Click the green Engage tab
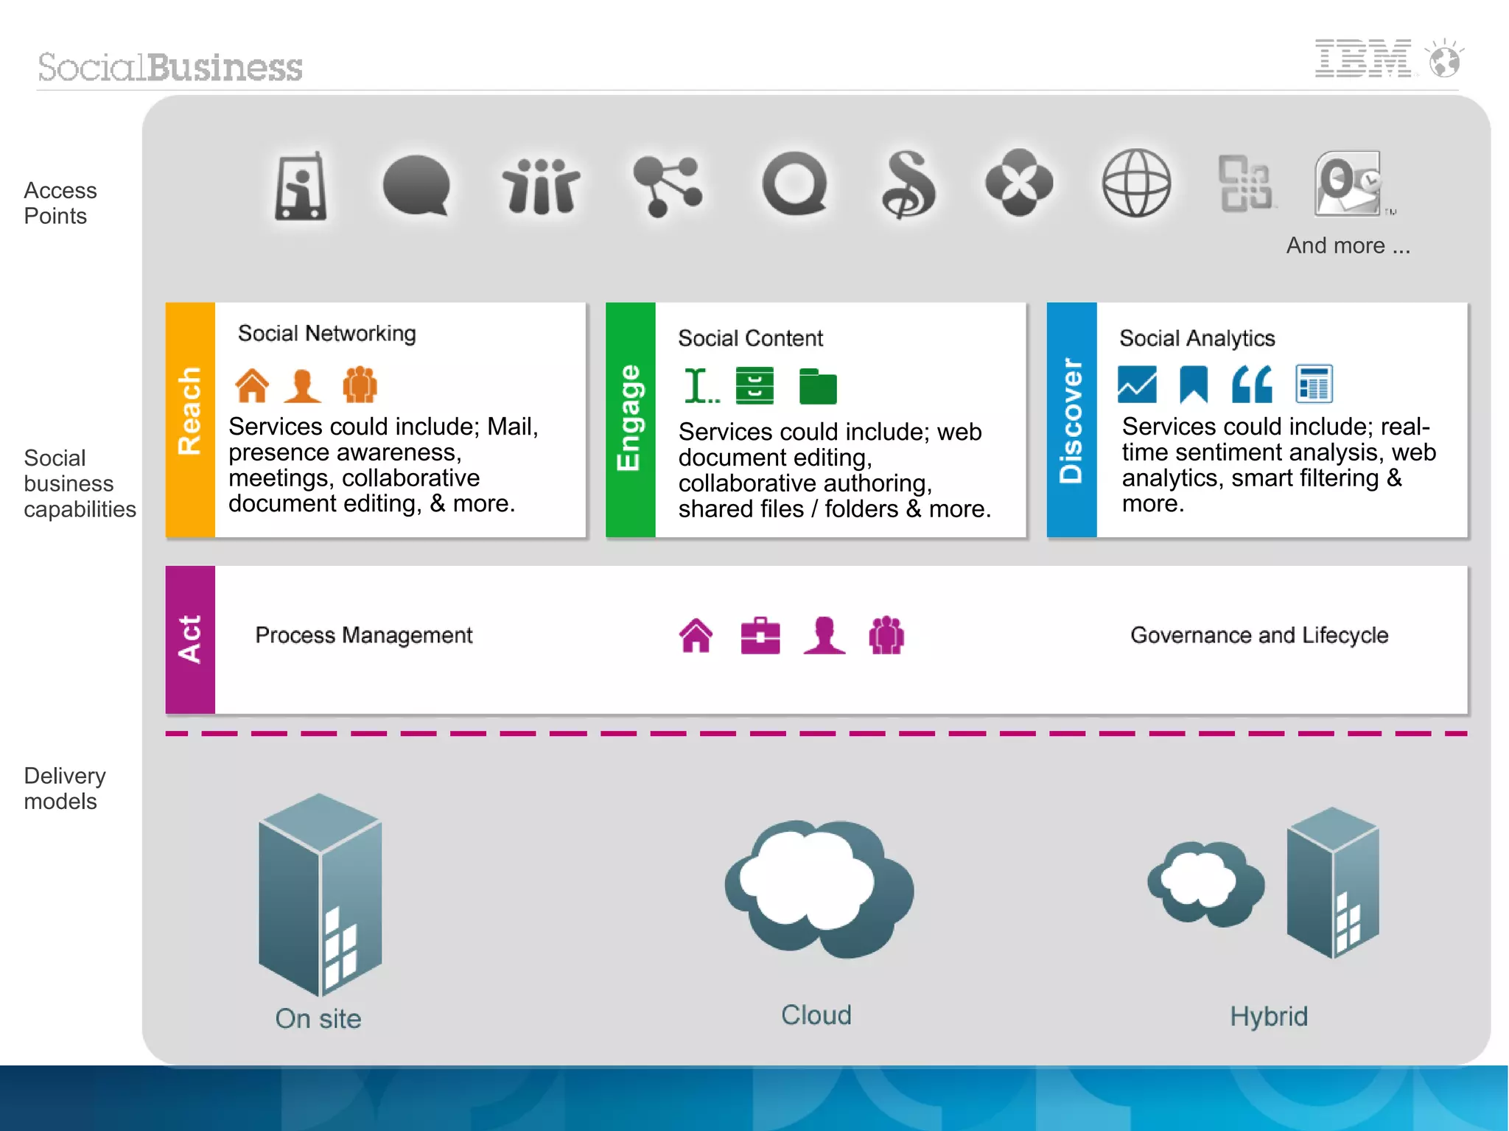Screen dimensions: 1509x1131 coord(630,419)
